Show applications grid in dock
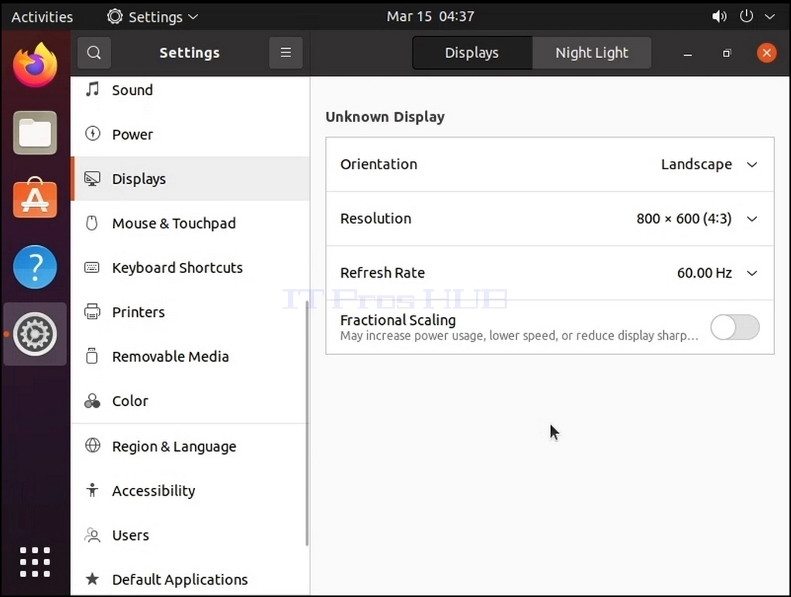Viewport: 791px width, 597px height. click(x=35, y=561)
